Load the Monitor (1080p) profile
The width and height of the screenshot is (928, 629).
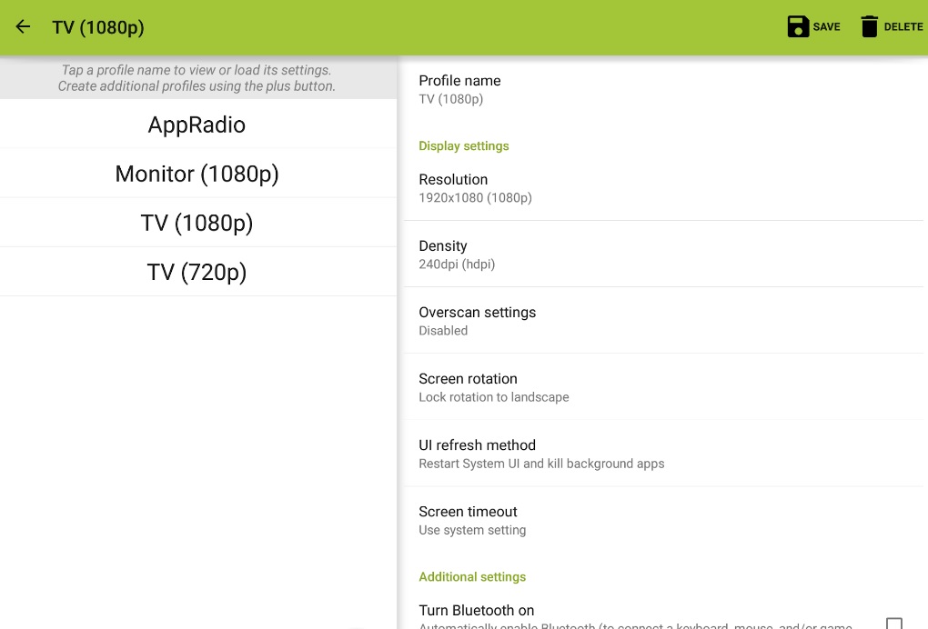(x=198, y=174)
